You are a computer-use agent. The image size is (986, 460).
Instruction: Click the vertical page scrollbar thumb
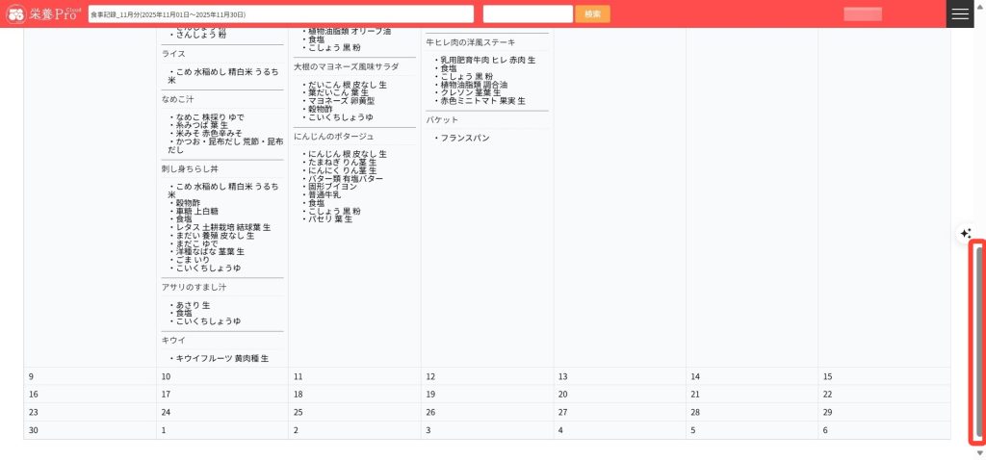pyautogui.click(x=979, y=341)
